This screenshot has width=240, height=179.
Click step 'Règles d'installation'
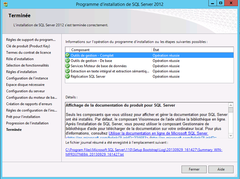pos(21,72)
